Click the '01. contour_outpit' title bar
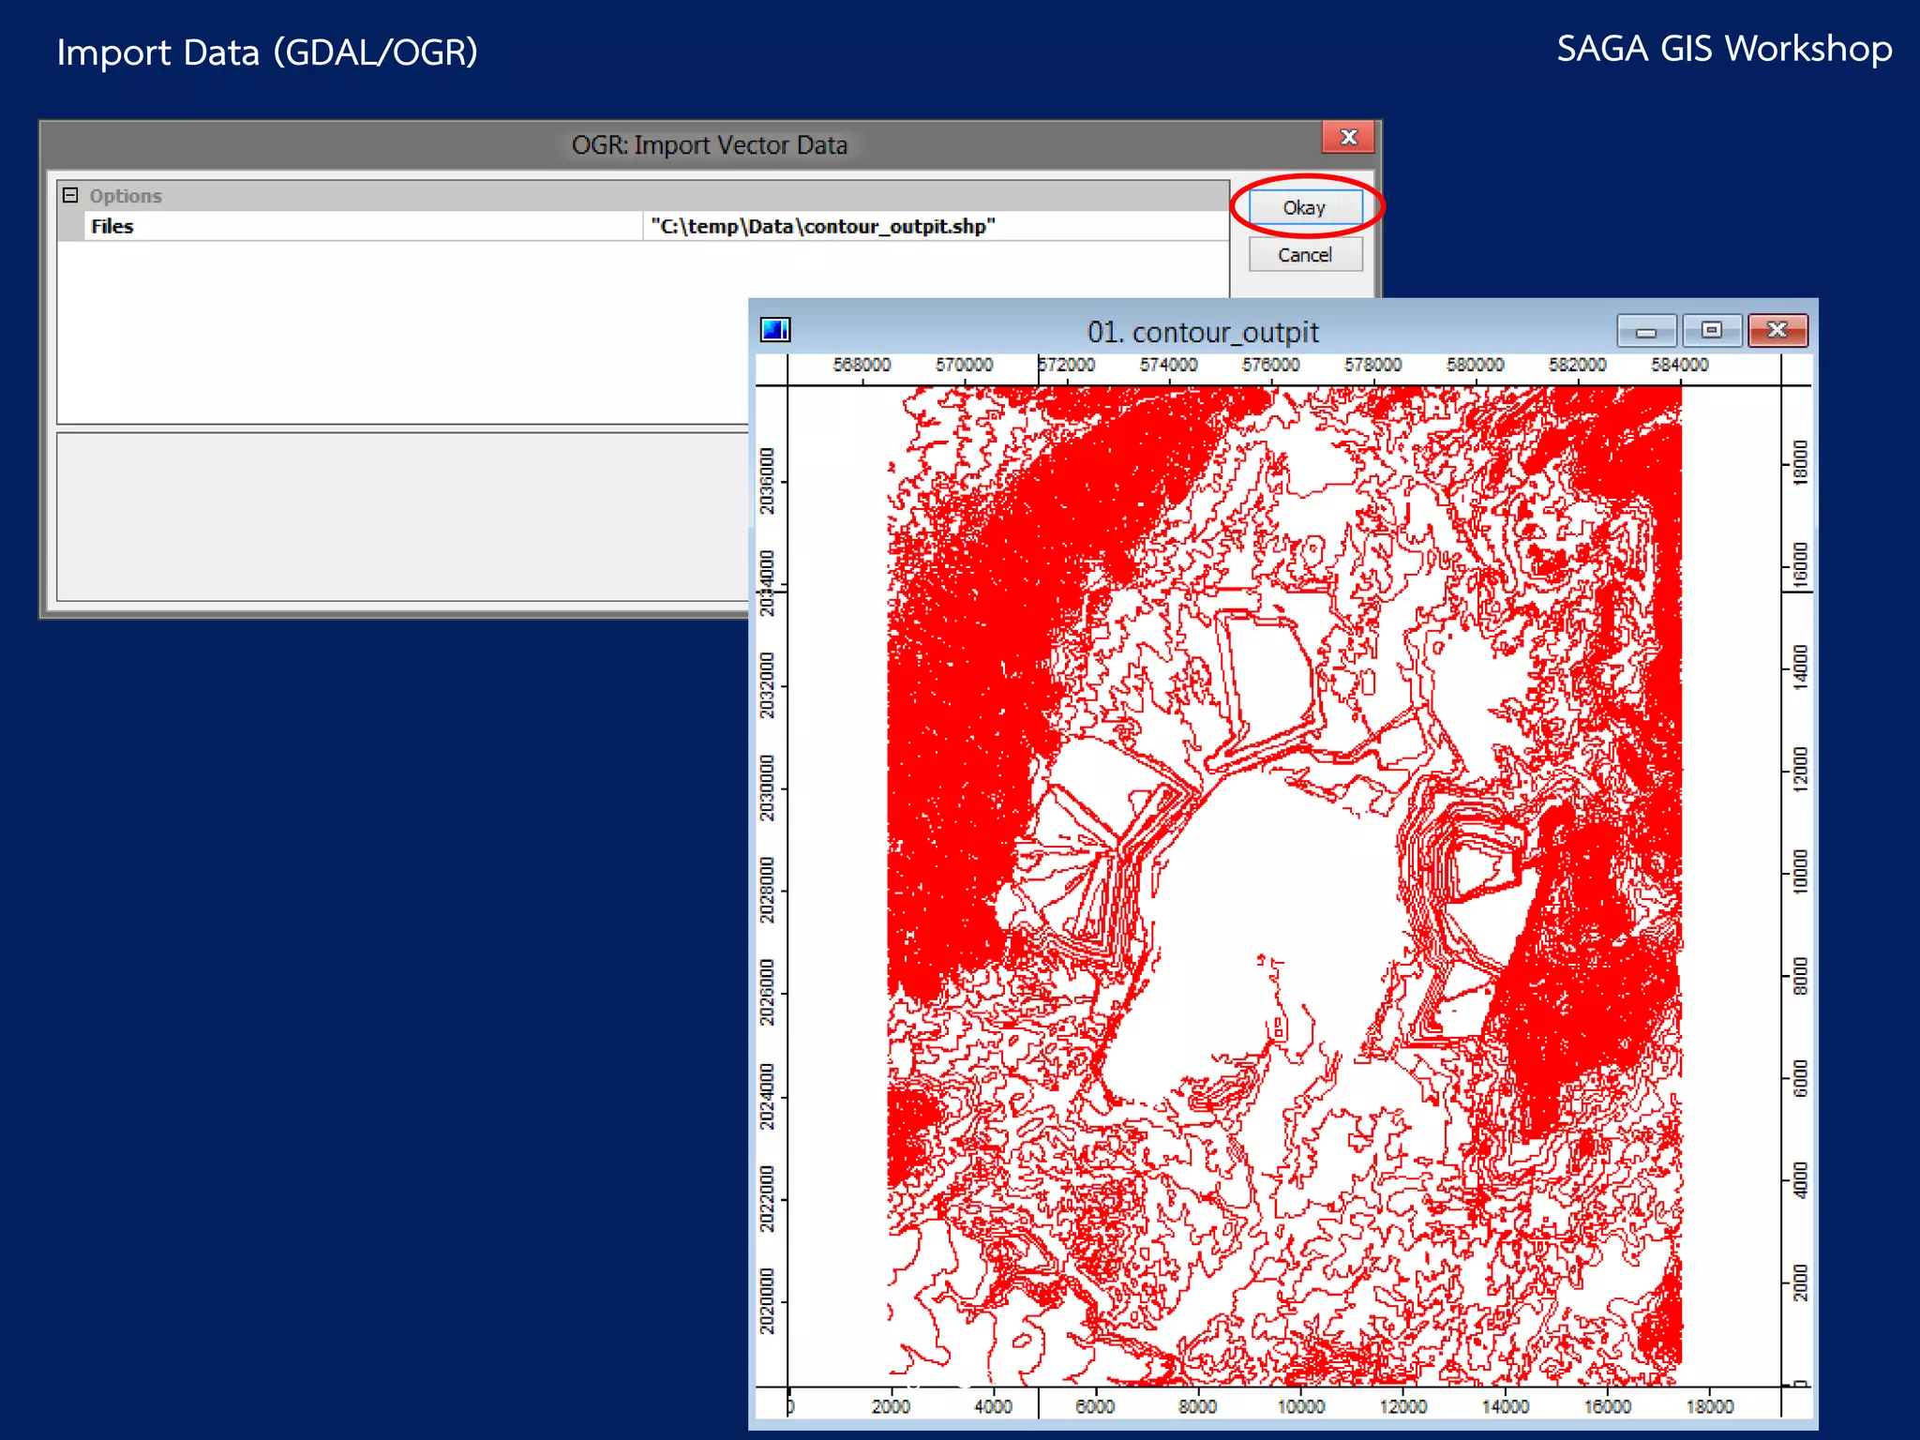1920x1440 pixels. point(1203,332)
